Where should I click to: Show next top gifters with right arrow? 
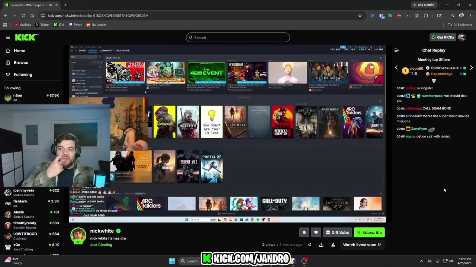(x=471, y=68)
